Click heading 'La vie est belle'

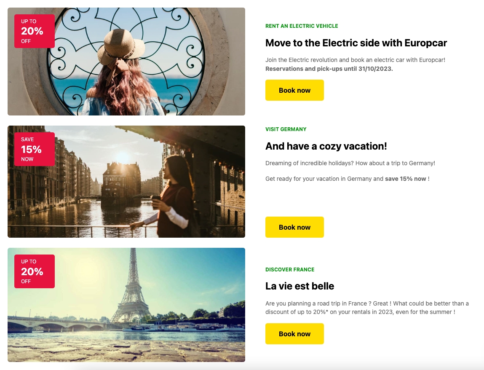pyautogui.click(x=300, y=286)
